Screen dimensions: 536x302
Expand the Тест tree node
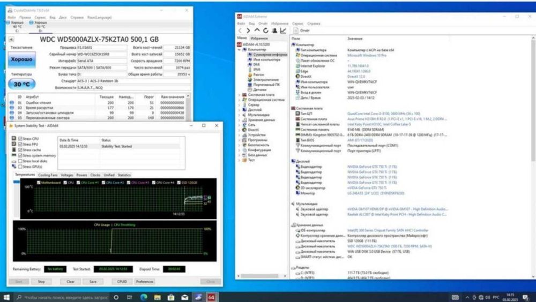pos(239,160)
